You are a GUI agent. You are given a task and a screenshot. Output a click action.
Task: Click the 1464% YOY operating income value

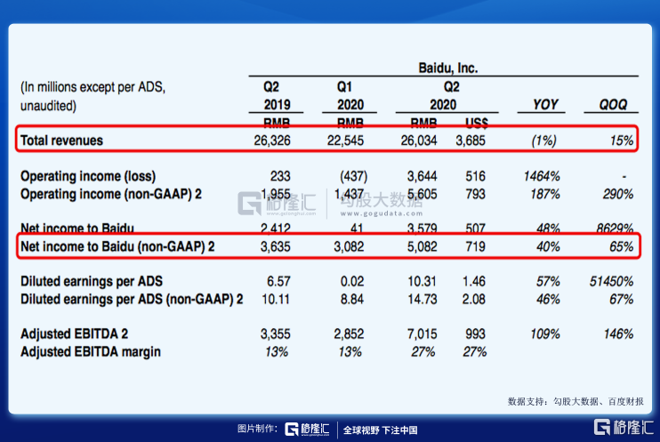click(542, 176)
